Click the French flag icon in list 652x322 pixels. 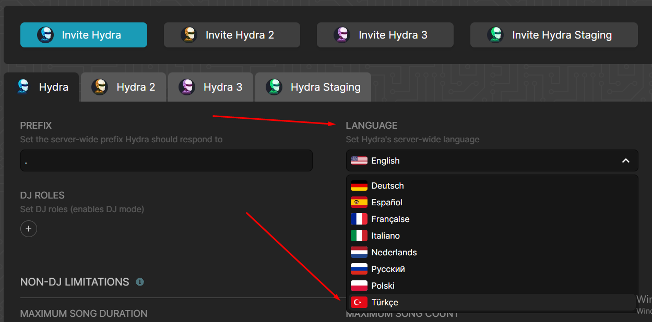pyautogui.click(x=359, y=219)
